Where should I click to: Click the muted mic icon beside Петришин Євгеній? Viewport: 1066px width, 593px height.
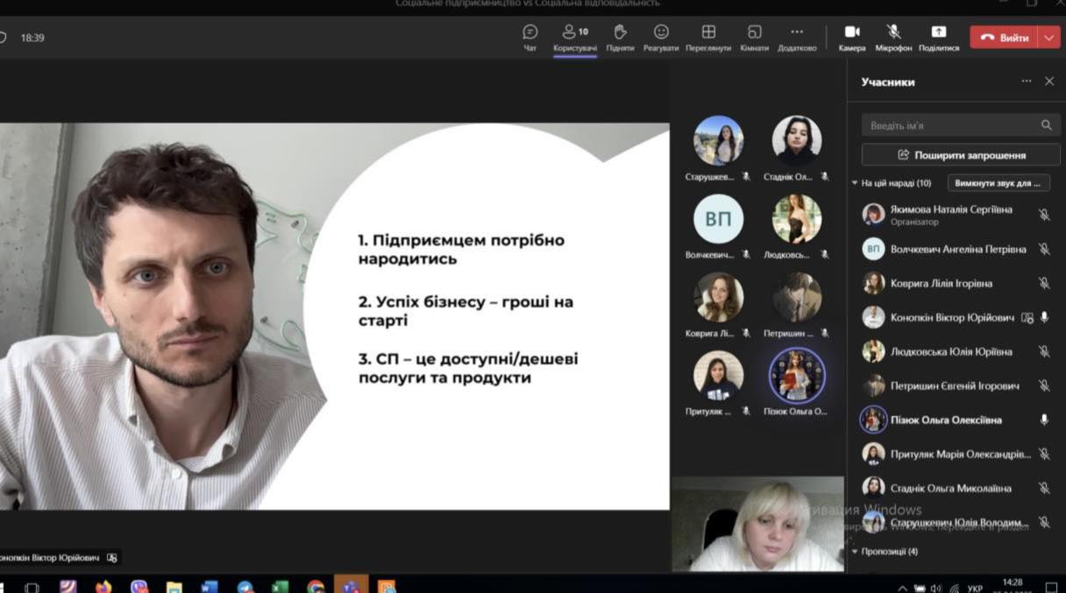(x=1044, y=386)
